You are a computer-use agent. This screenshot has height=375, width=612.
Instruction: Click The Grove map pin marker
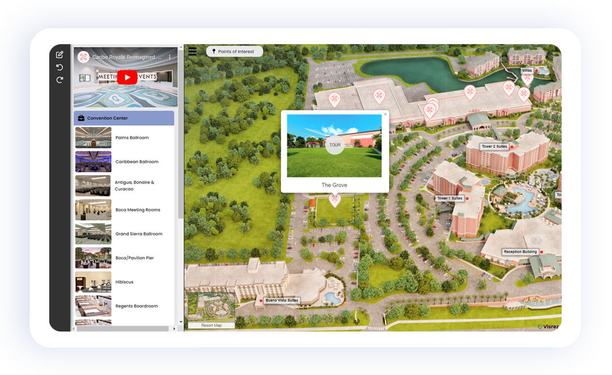pyautogui.click(x=334, y=200)
